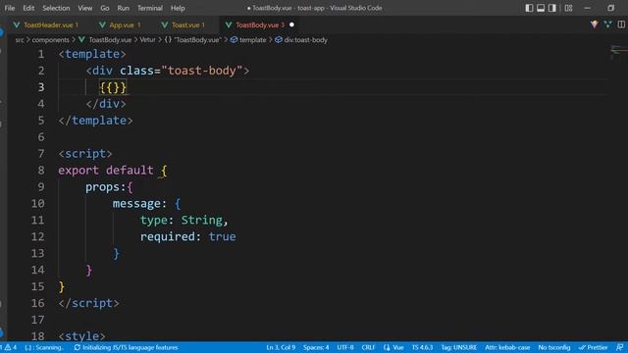Click the message prop name on line 10
Image resolution: width=628 pixels, height=353 pixels.
pos(136,204)
